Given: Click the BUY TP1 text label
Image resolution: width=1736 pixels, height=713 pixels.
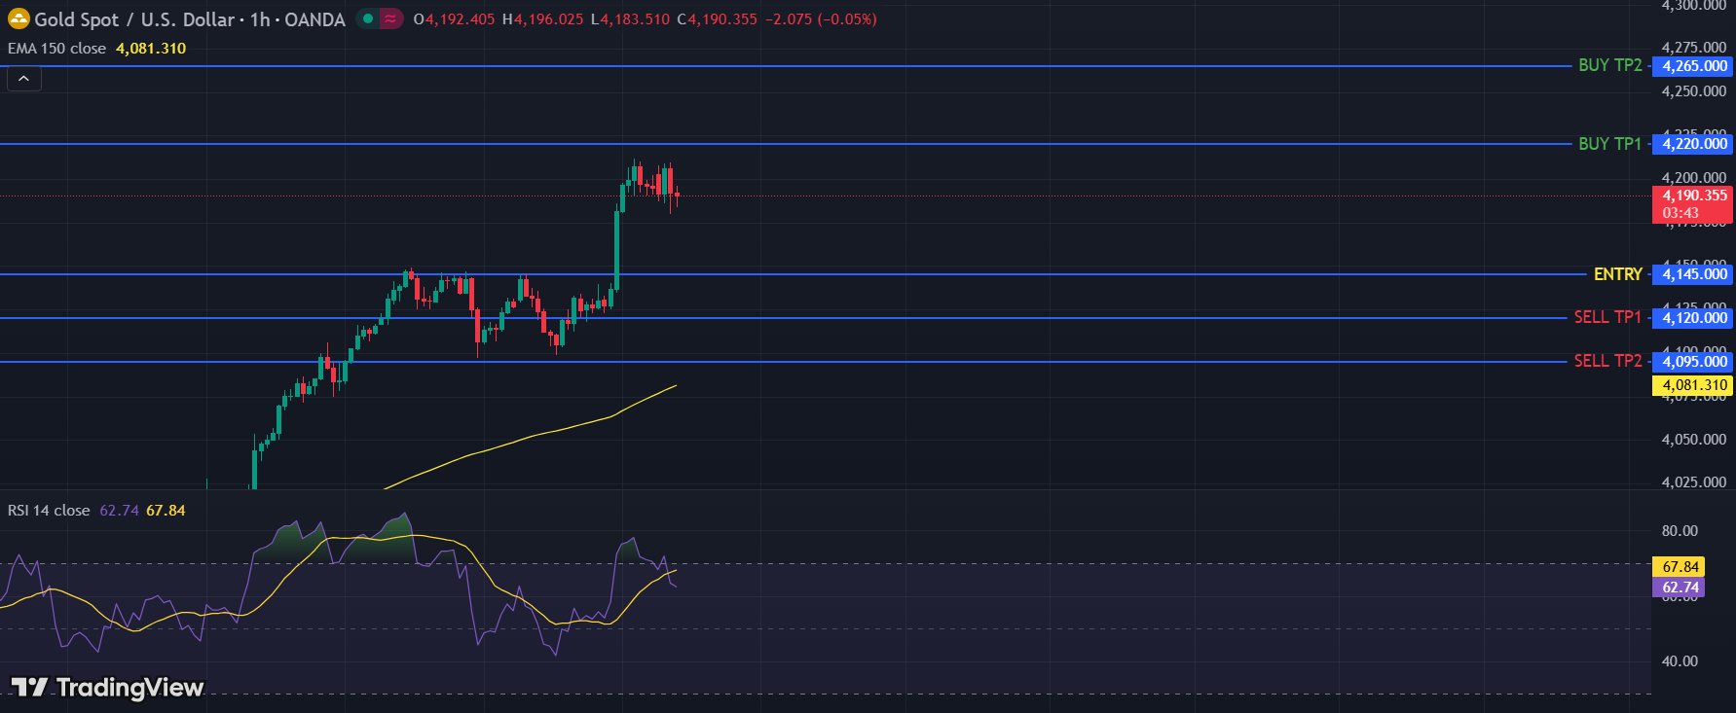Looking at the screenshot, I should pyautogui.click(x=1609, y=144).
